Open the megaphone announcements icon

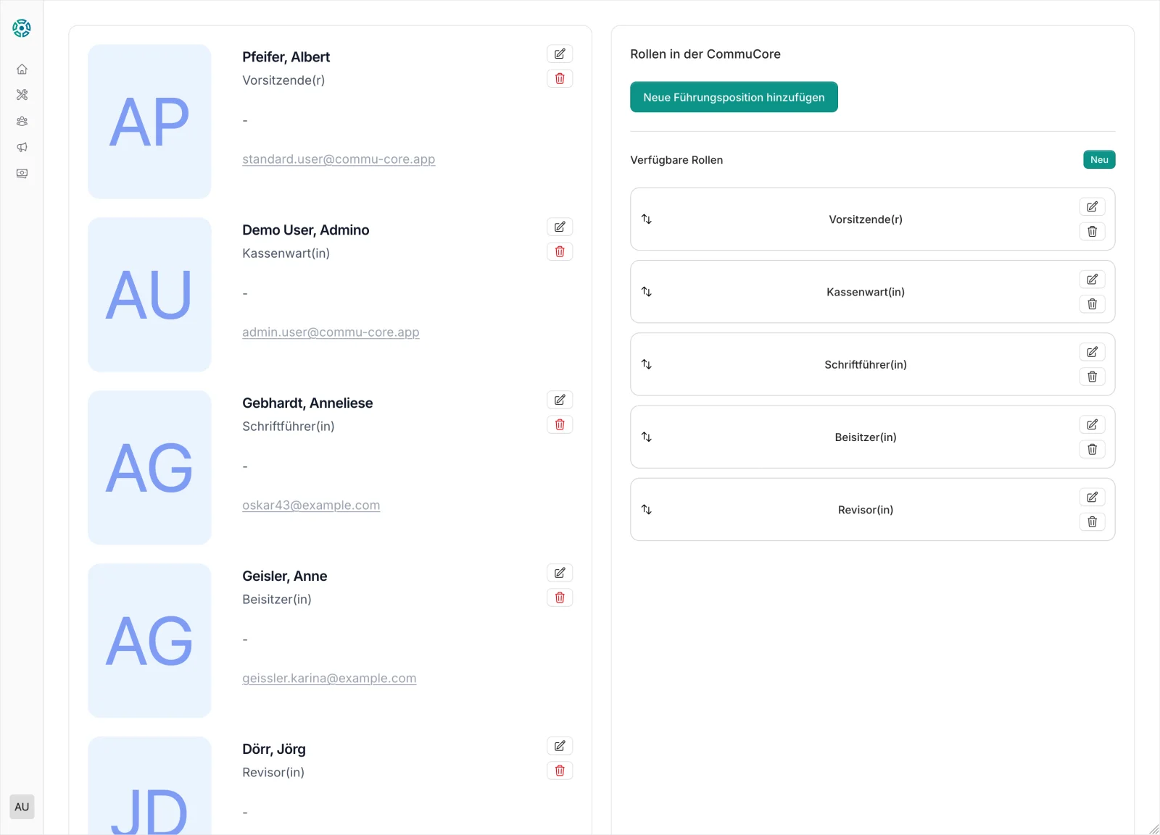click(x=22, y=148)
